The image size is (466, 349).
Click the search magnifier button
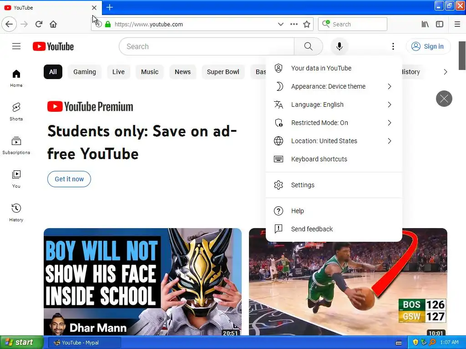pos(309,46)
